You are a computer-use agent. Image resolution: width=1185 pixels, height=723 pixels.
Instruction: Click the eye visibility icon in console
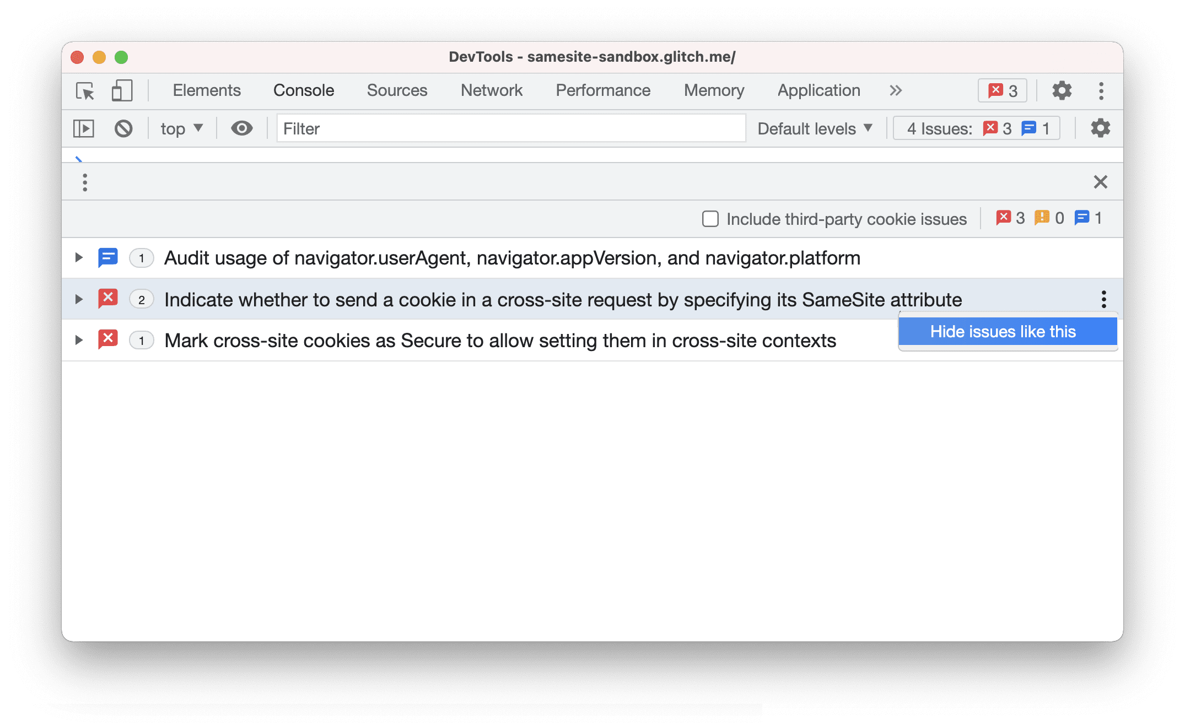(x=240, y=128)
